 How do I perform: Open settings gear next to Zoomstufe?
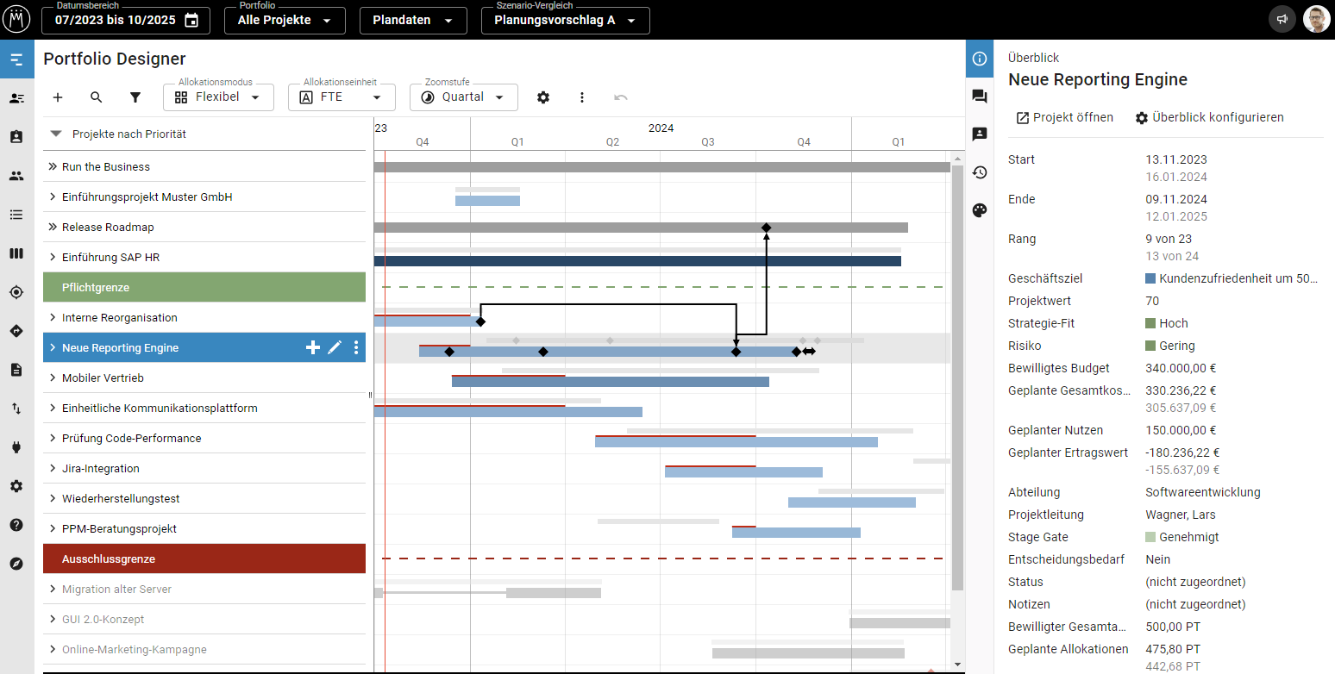point(543,97)
